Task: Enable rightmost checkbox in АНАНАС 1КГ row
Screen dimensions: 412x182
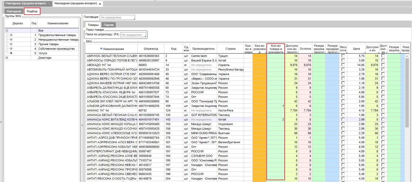Action: (383, 110)
